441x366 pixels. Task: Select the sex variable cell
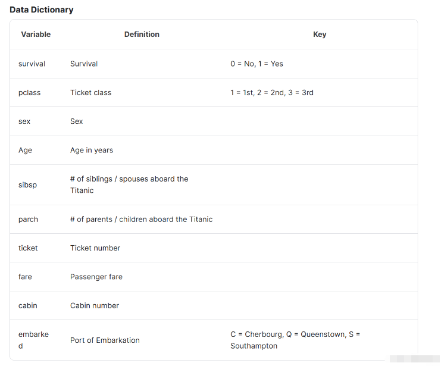point(24,121)
